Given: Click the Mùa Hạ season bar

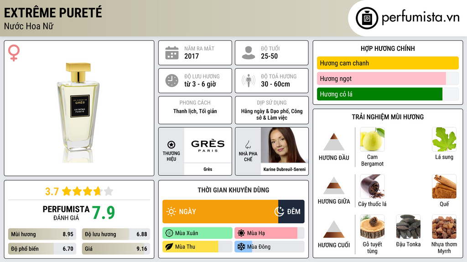Looking at the screenshot, I should coord(270,233).
